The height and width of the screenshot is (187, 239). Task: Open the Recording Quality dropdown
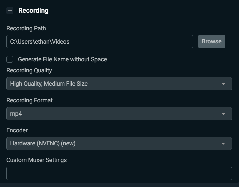pos(119,84)
